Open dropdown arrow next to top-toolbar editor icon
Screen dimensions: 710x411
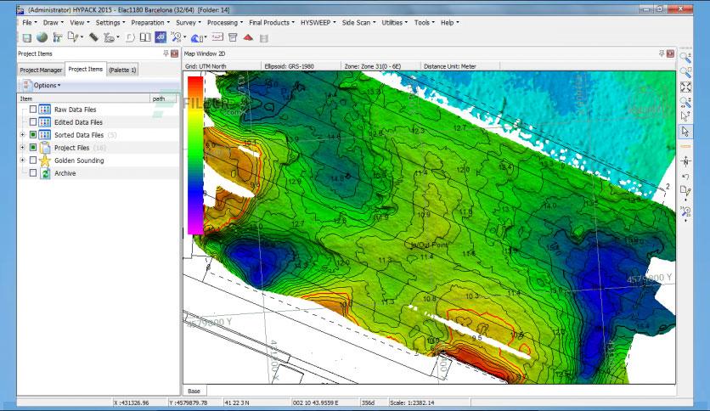(x=82, y=37)
